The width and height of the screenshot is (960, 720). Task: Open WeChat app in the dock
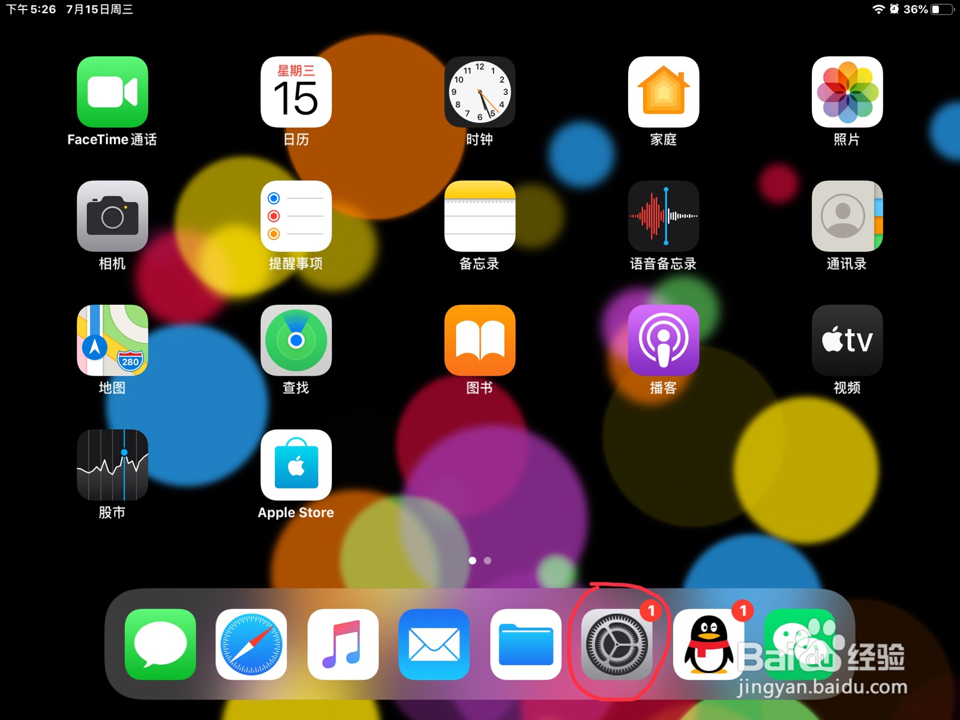(x=800, y=644)
